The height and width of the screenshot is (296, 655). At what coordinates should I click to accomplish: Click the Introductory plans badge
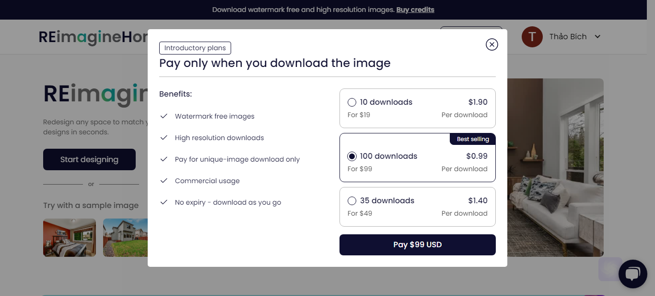click(x=195, y=48)
